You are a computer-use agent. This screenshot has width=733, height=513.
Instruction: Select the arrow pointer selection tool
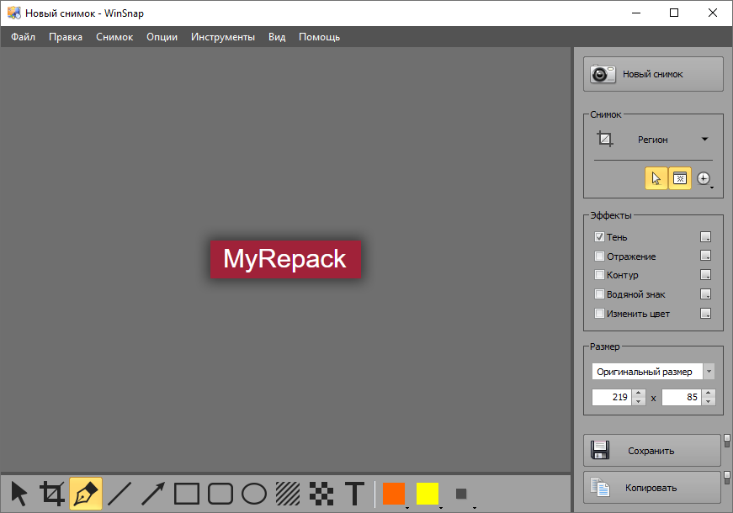click(19, 494)
